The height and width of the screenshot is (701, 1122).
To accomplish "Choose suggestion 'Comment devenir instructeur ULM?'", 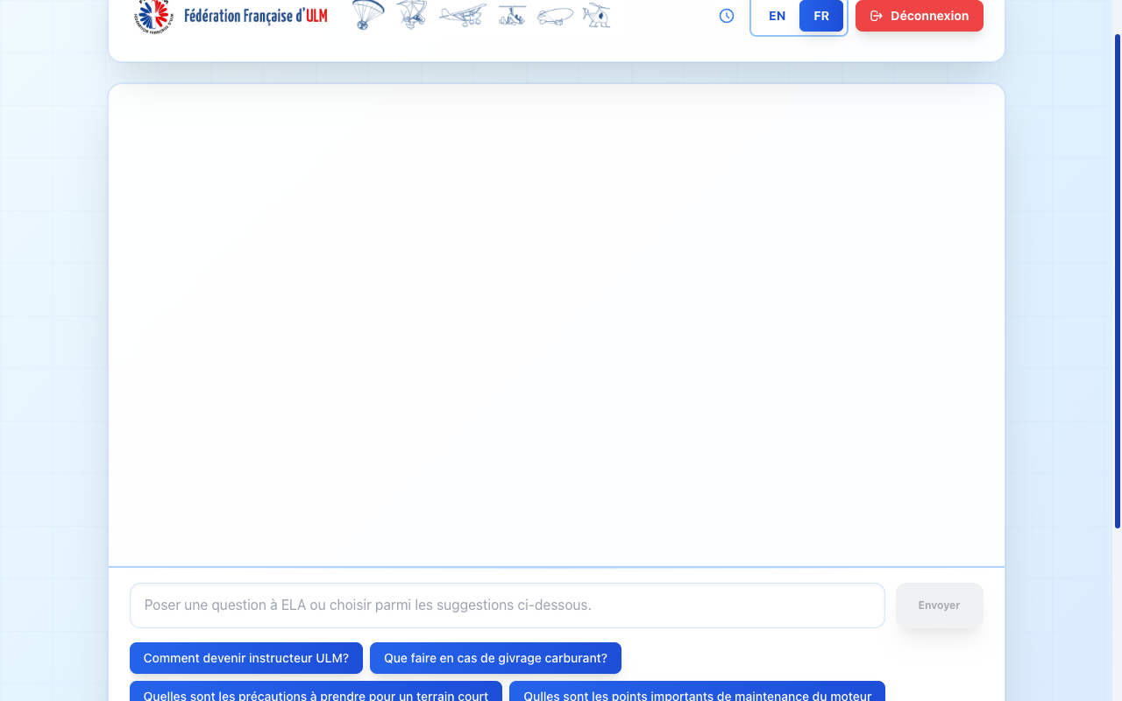I will [x=246, y=658].
